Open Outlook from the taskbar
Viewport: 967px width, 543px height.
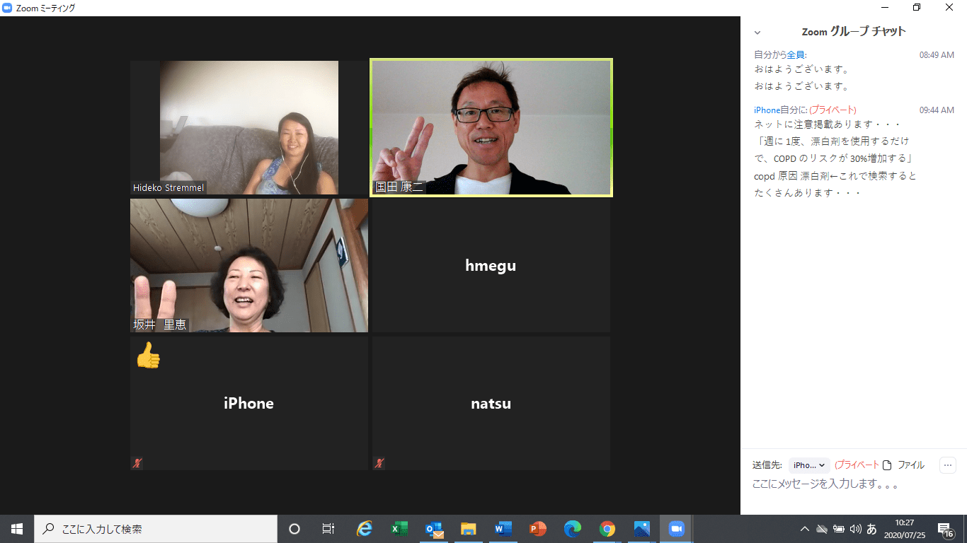434,529
